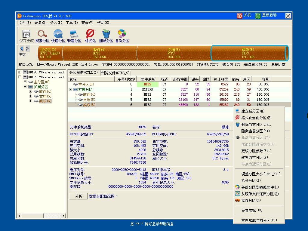Select 娱乐(6) in the left tree
The image size is (308, 231).
tap(45, 101)
